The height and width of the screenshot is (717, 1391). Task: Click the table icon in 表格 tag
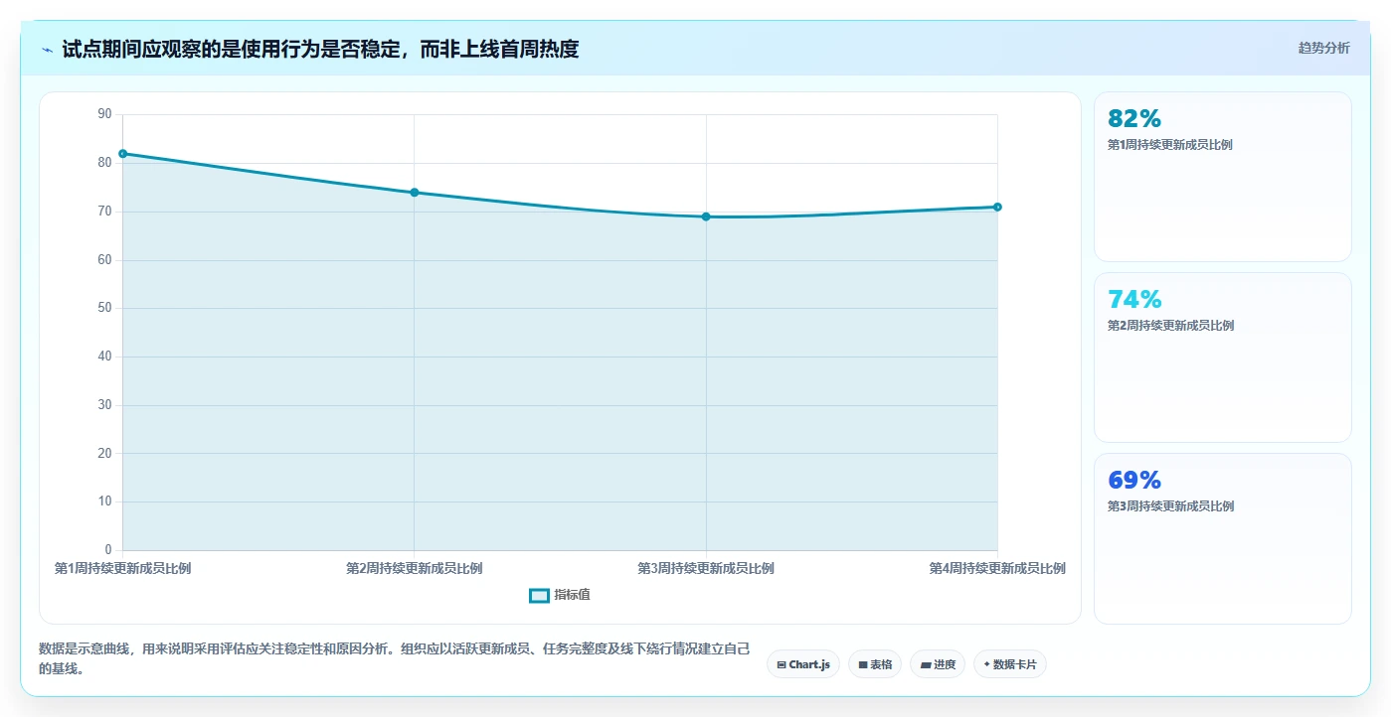863,664
